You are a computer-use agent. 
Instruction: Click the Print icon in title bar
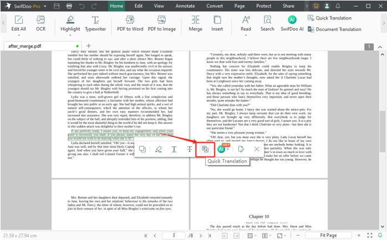coord(69,6)
